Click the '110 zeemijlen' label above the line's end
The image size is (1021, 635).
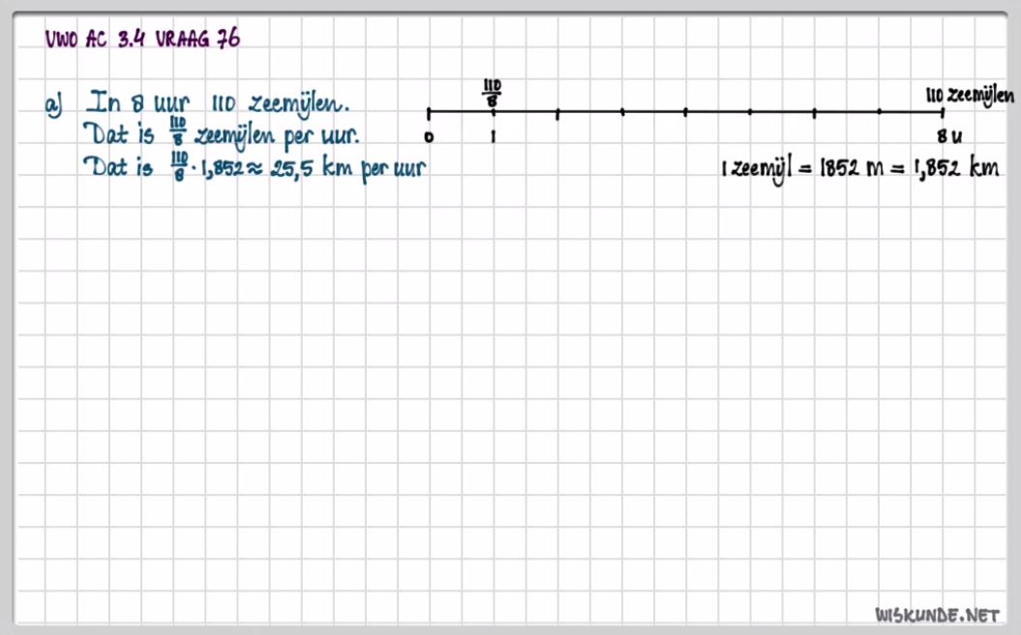(970, 95)
